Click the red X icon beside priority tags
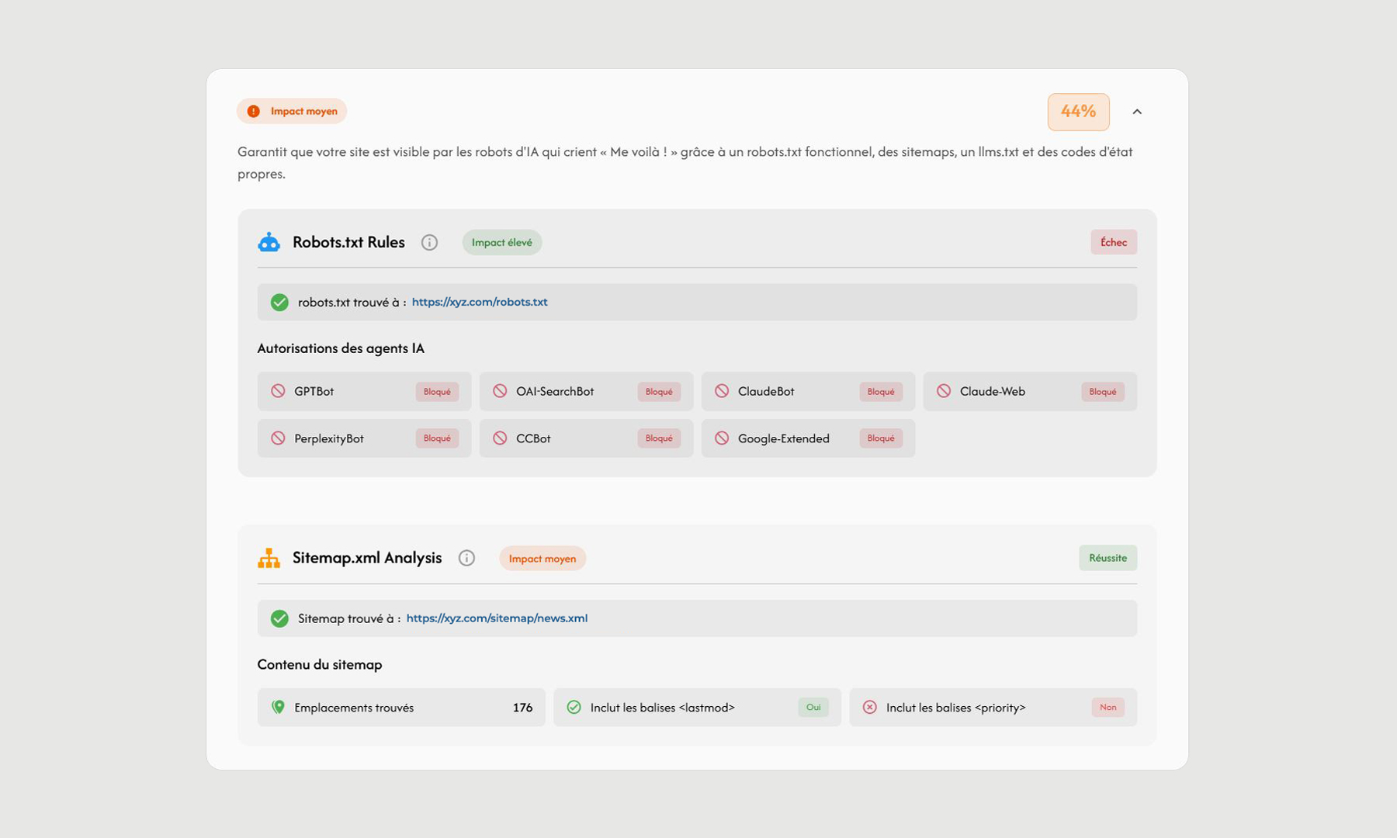The height and width of the screenshot is (838, 1397). tap(870, 707)
